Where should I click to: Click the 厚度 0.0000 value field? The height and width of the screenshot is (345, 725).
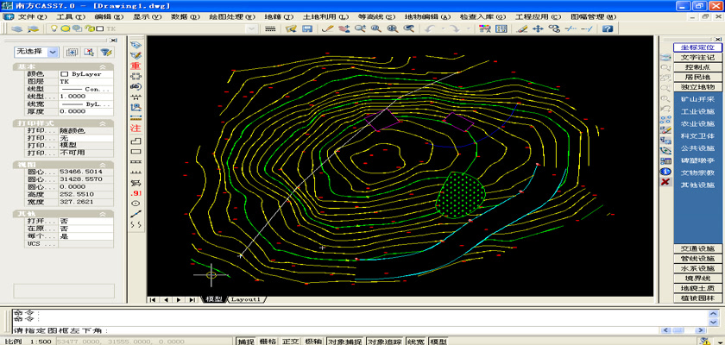[86, 111]
